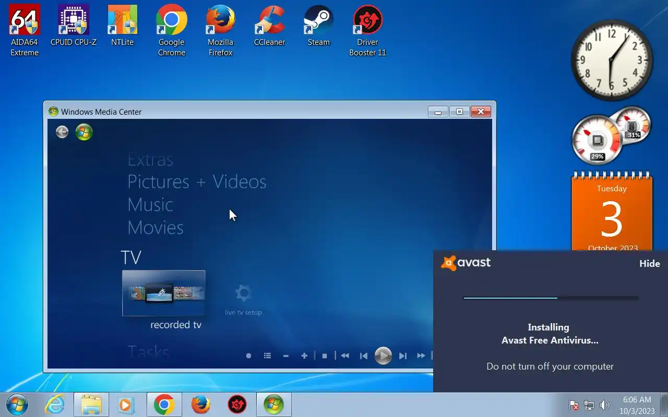Image resolution: width=668 pixels, height=417 pixels.
Task: Open the Action Center flag tray icon
Action: click(x=574, y=405)
